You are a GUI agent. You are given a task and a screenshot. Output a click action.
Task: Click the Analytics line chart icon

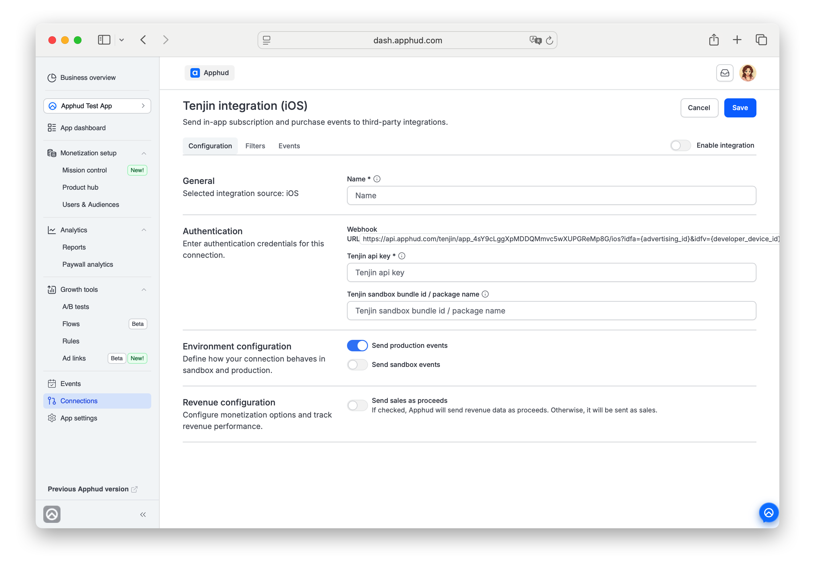[x=52, y=230]
